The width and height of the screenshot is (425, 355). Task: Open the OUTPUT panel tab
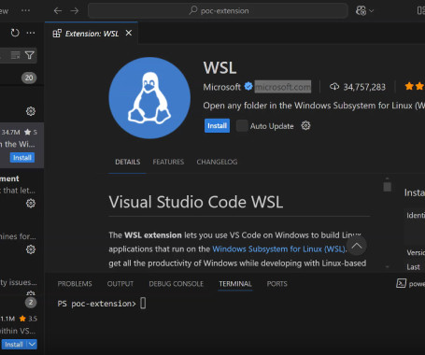(120, 284)
